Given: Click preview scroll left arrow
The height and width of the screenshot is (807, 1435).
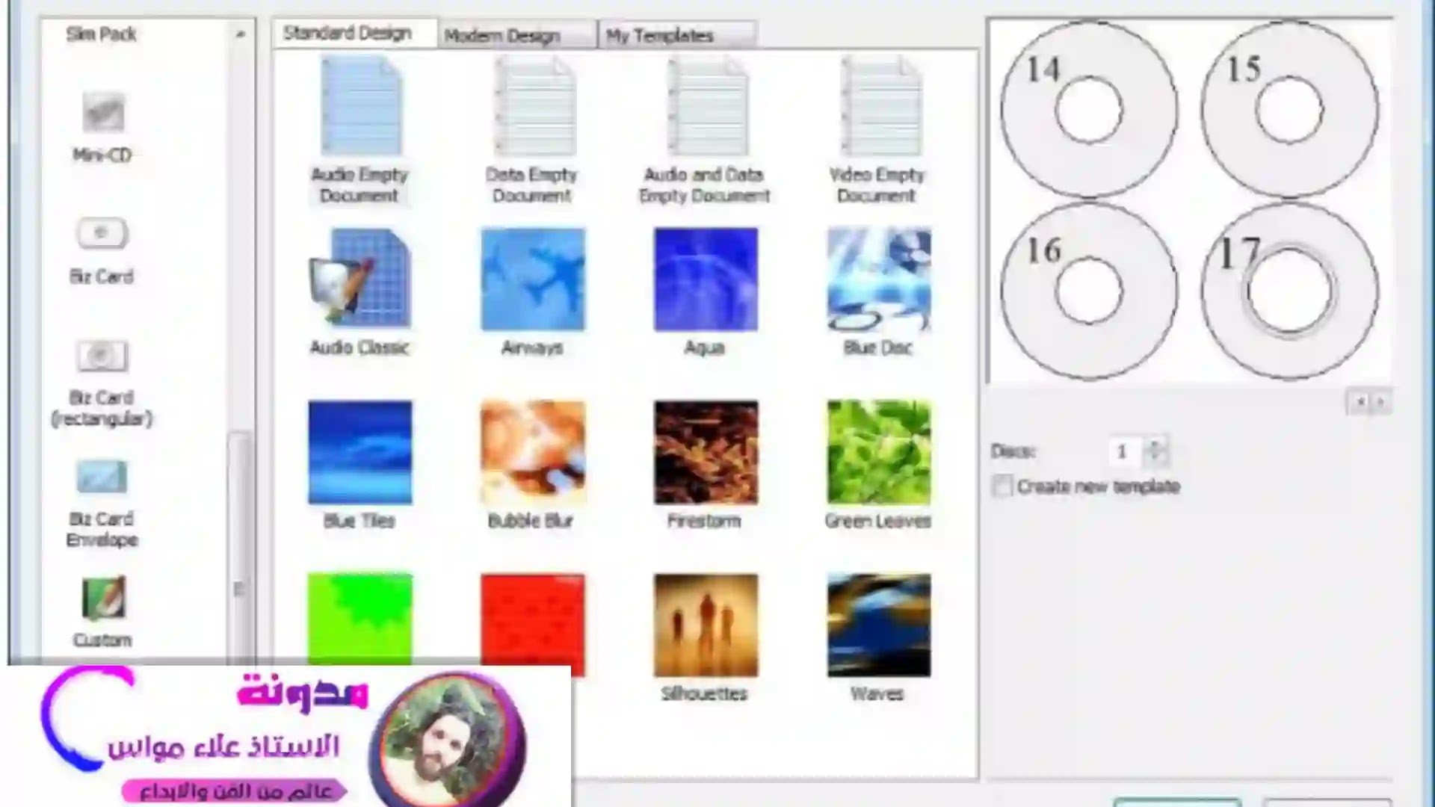Looking at the screenshot, I should click(1360, 403).
